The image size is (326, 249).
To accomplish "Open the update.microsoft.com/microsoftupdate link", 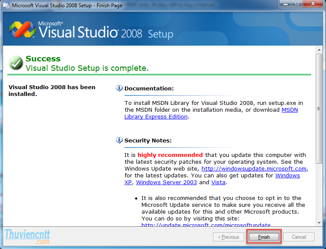I will pos(206,225).
